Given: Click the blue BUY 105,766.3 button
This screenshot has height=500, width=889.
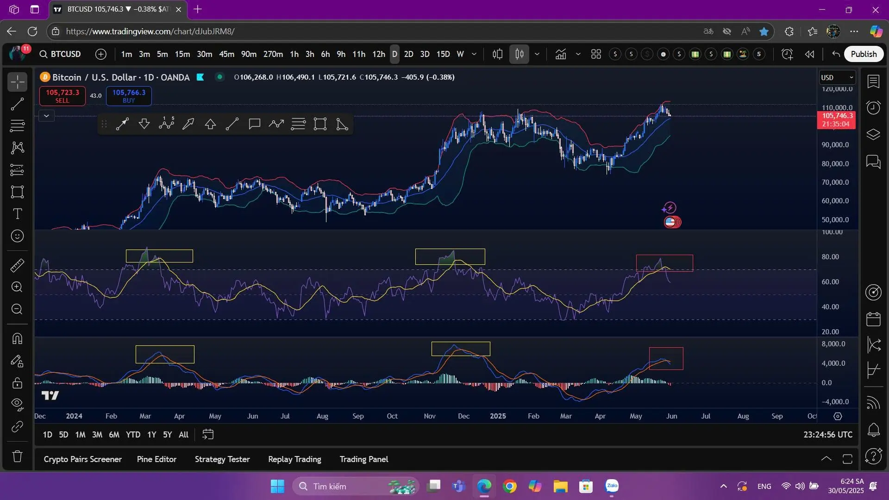Looking at the screenshot, I should coord(129,96).
